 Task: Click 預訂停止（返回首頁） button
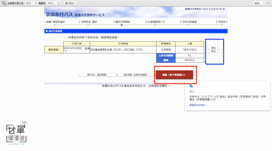point(97,75)
